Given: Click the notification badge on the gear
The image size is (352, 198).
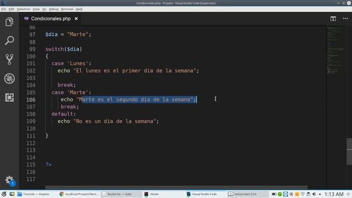Looking at the screenshot, I should tap(13, 183).
